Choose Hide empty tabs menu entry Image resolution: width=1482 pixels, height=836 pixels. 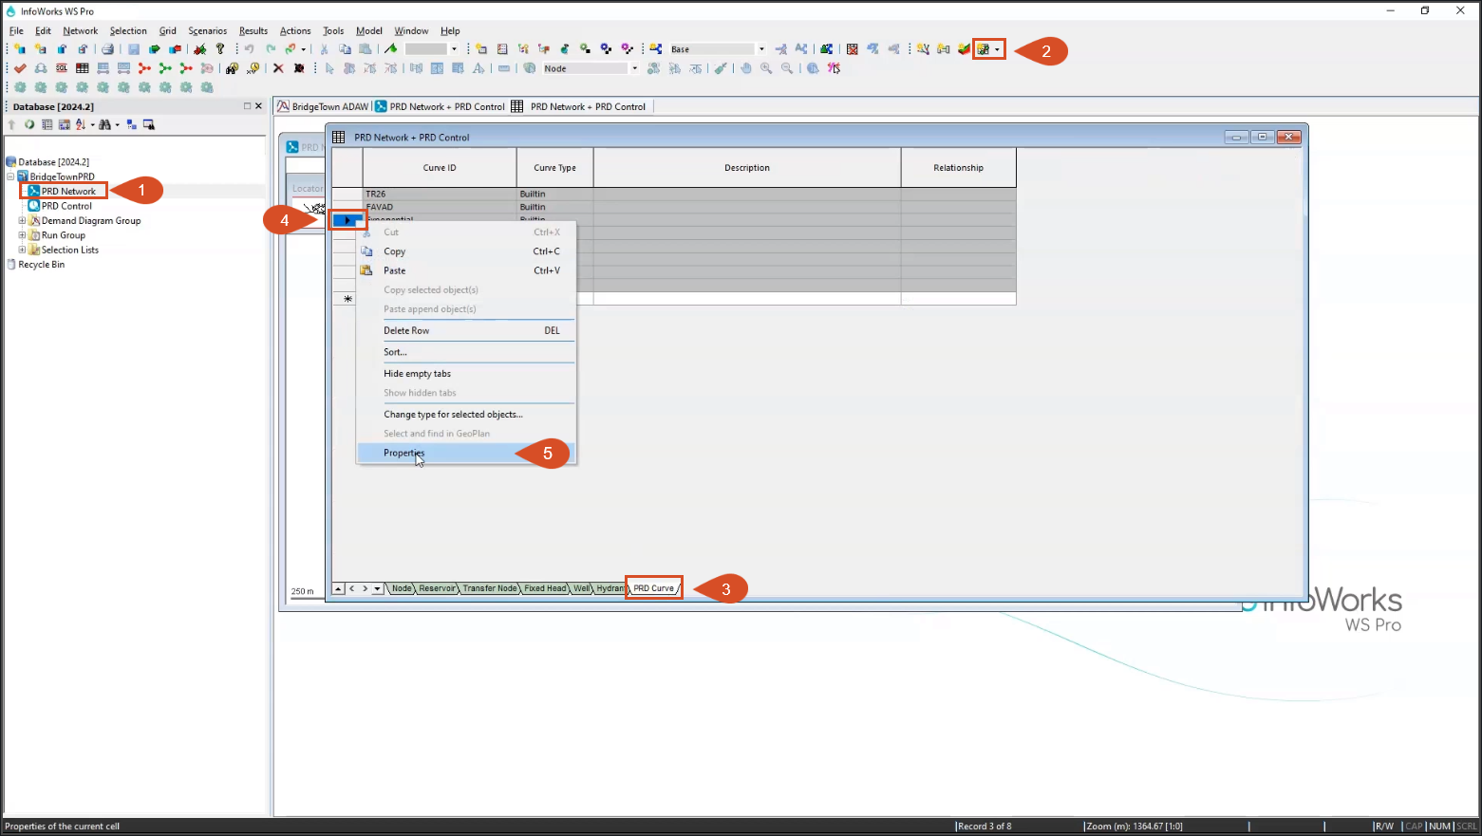pos(465,374)
